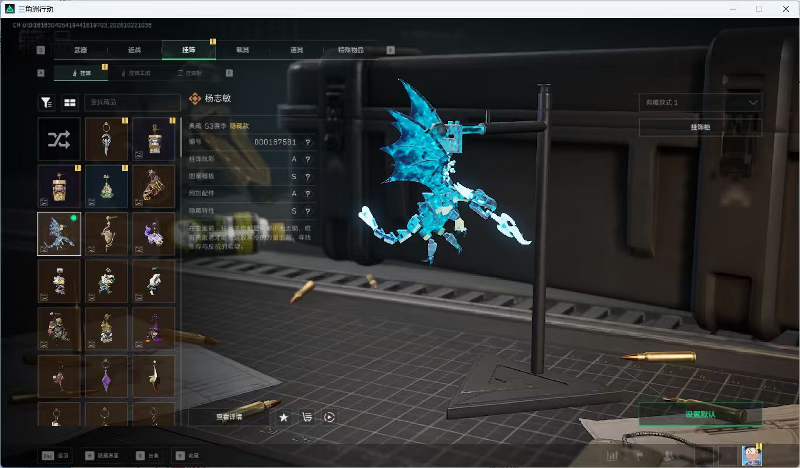Select the purple diamond charm thumbnail
Viewport: 800px width, 468px height.
[106, 376]
